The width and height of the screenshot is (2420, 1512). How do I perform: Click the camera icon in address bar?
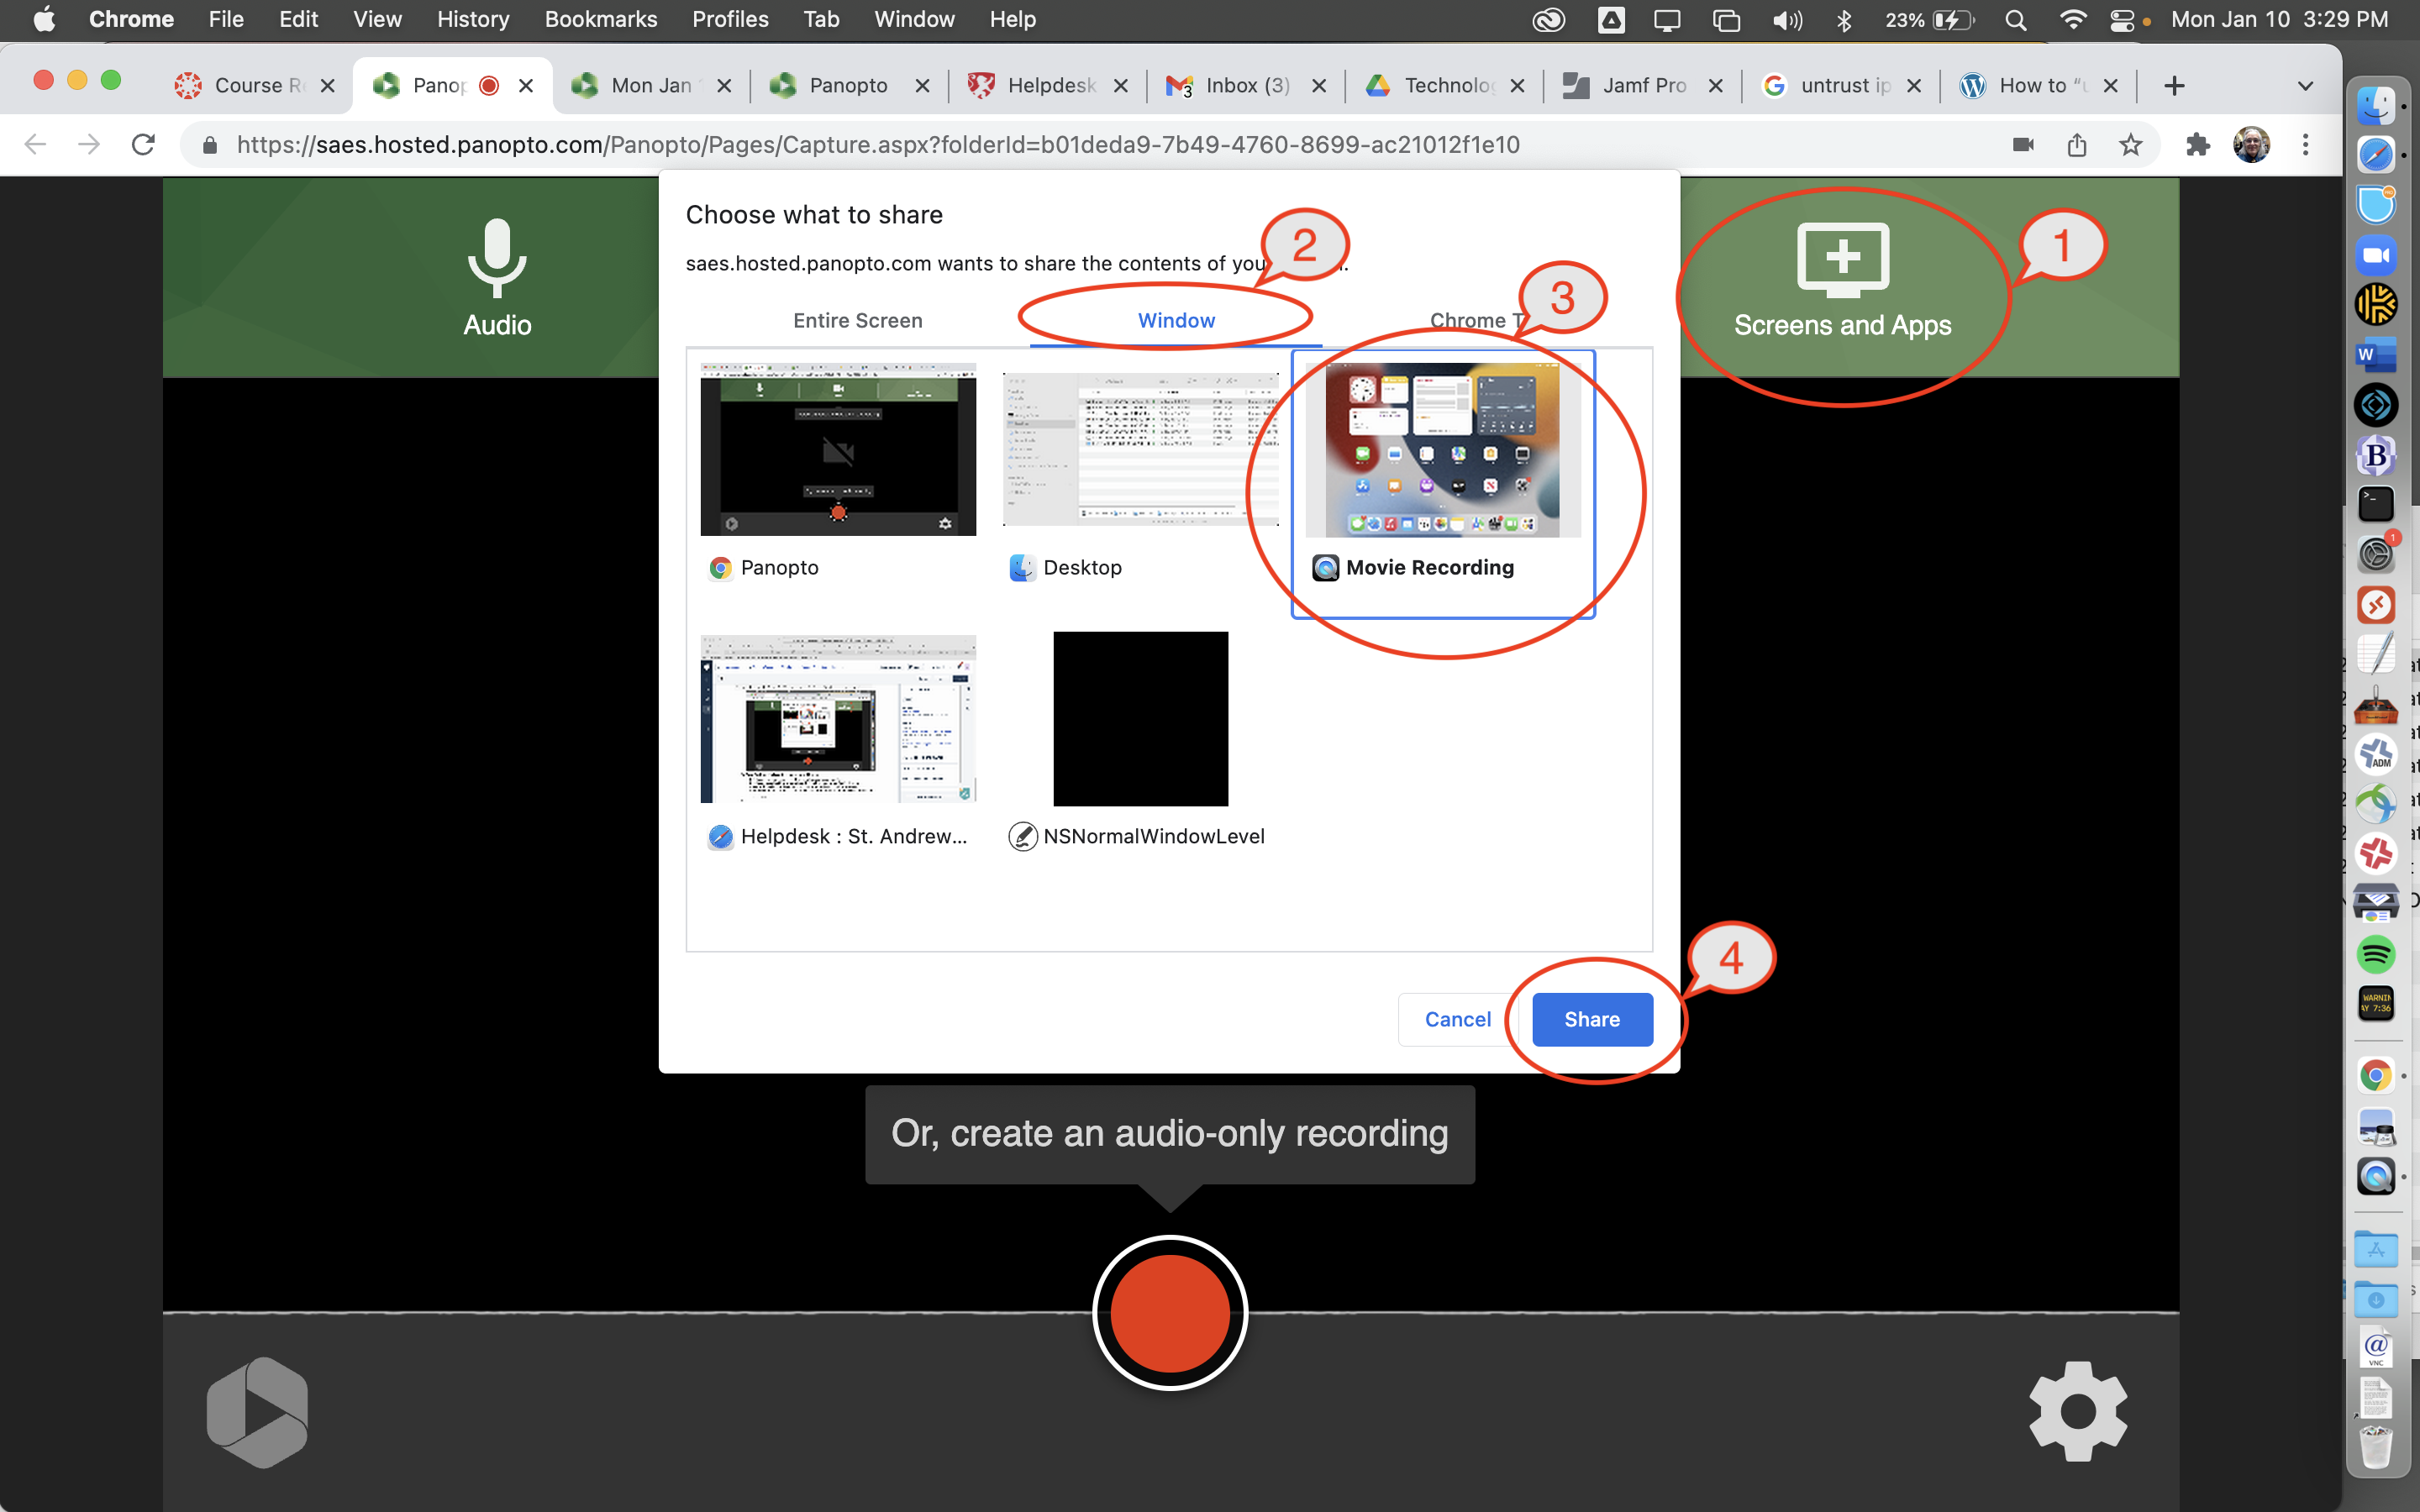pos(2023,145)
